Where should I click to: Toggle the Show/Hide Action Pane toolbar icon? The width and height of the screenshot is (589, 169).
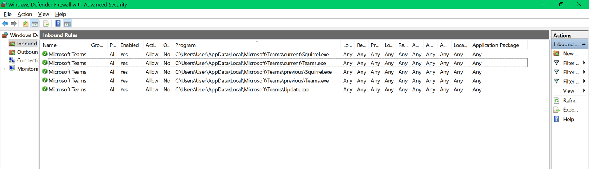pos(67,24)
